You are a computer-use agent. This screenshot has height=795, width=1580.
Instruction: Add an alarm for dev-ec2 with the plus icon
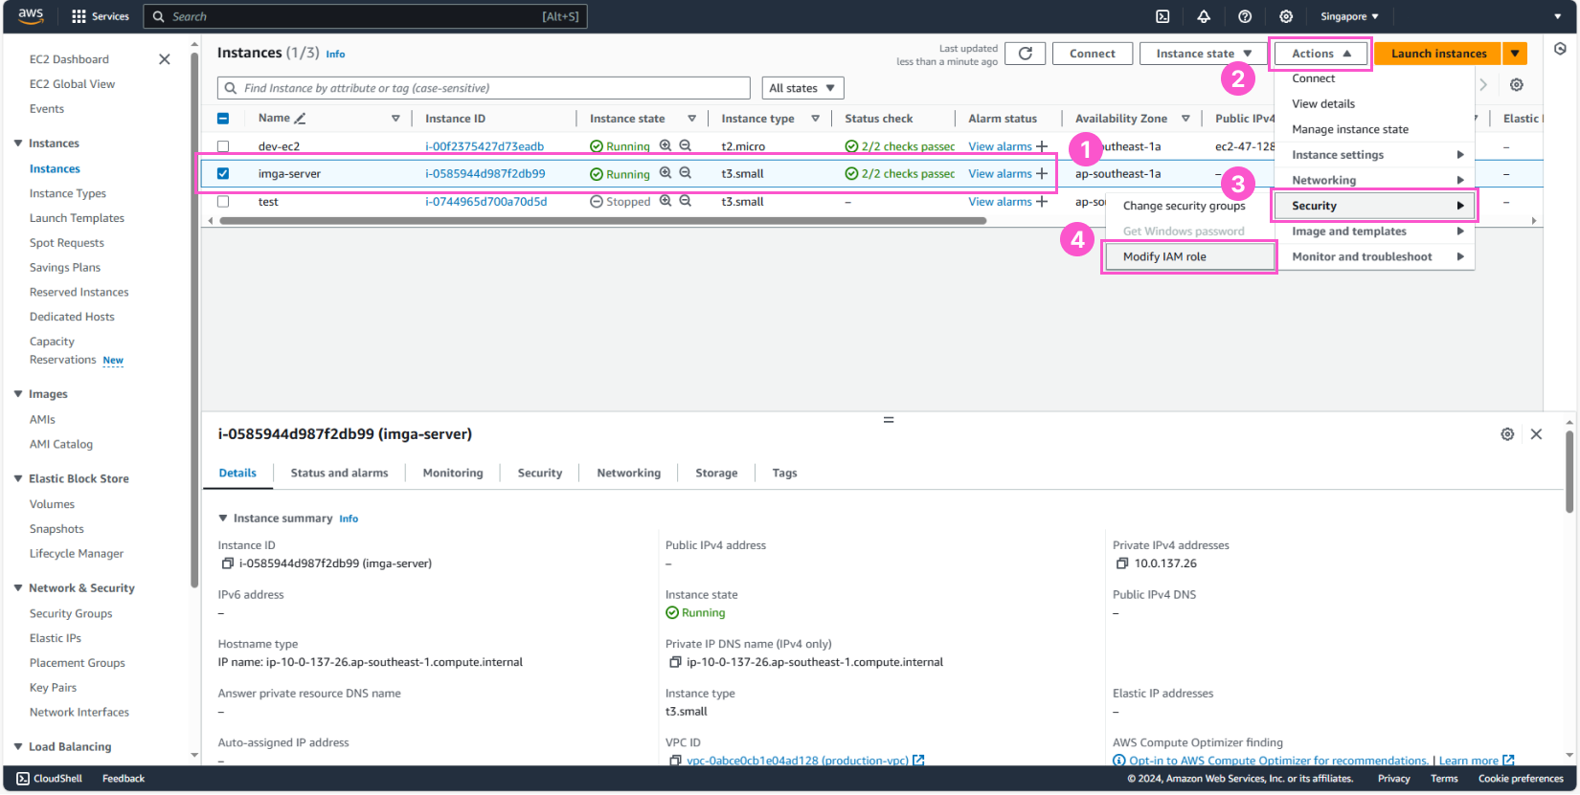pyautogui.click(x=1042, y=146)
